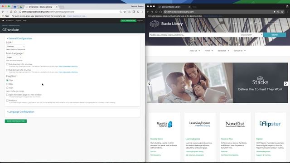290x163 pixels.
Task: Switch to GTranslate | Stacks Library tab
Action: point(40,7)
